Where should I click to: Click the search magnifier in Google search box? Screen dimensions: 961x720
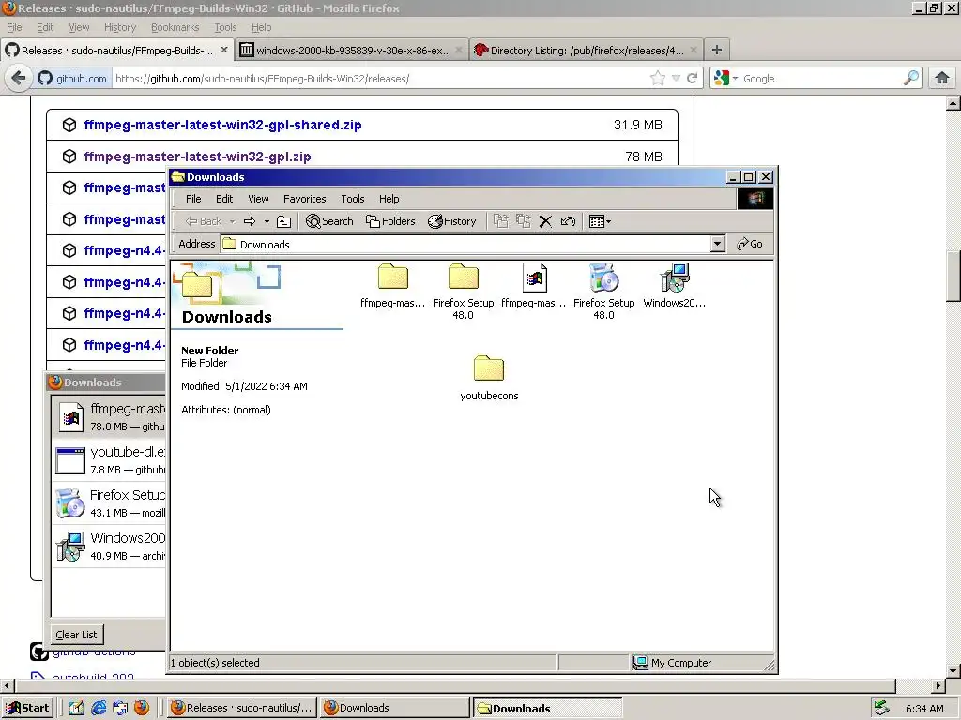[911, 79]
